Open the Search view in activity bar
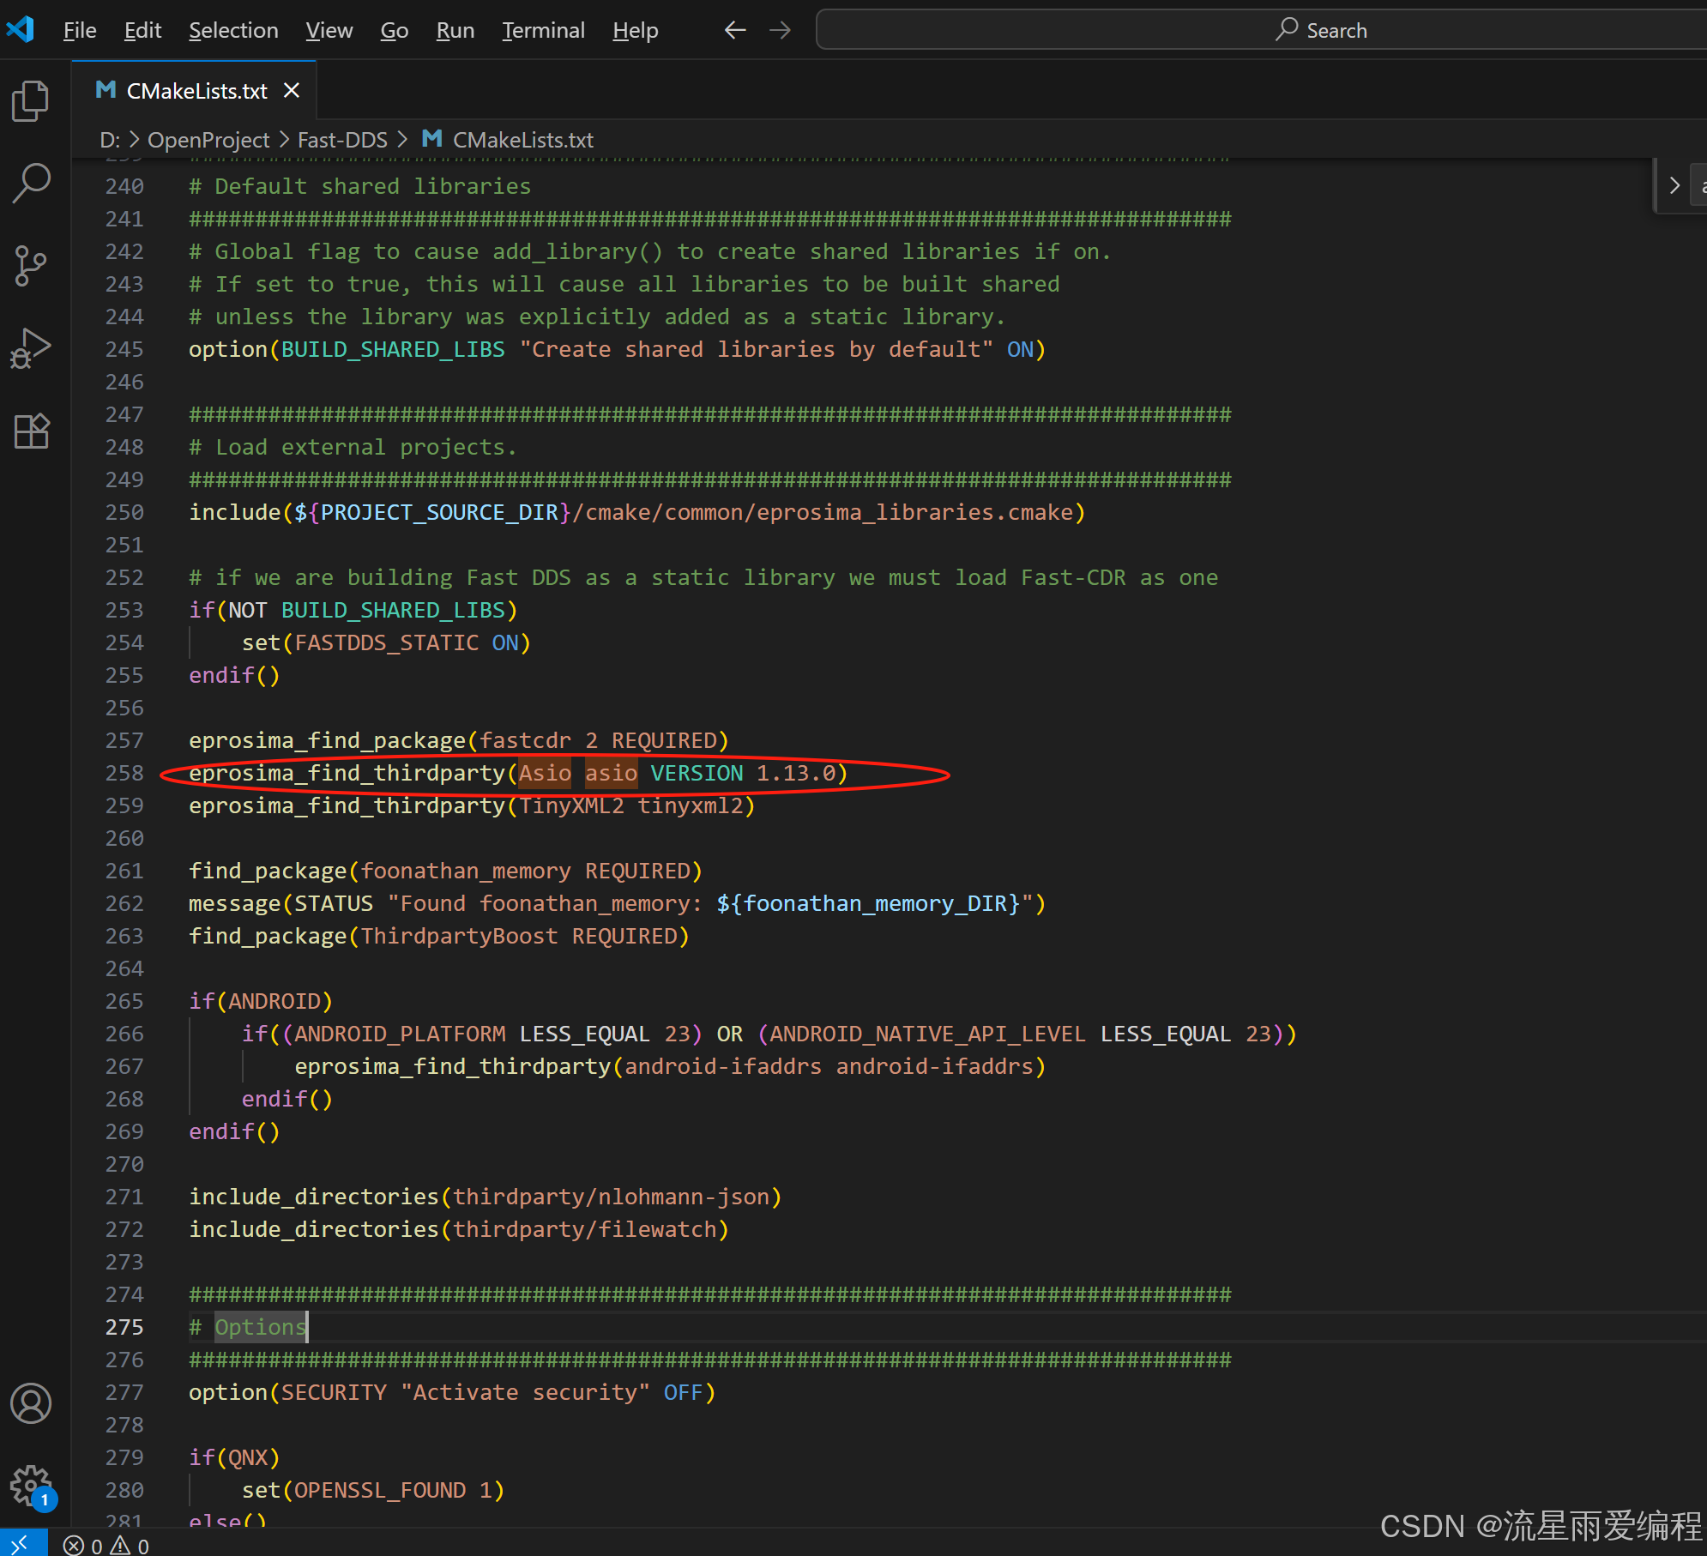The width and height of the screenshot is (1707, 1556). coord(31,183)
